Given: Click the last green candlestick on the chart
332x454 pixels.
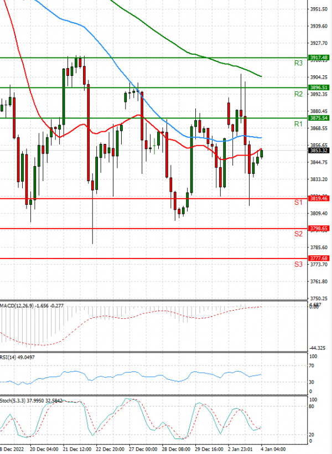Looking at the screenshot, I should click(x=262, y=154).
